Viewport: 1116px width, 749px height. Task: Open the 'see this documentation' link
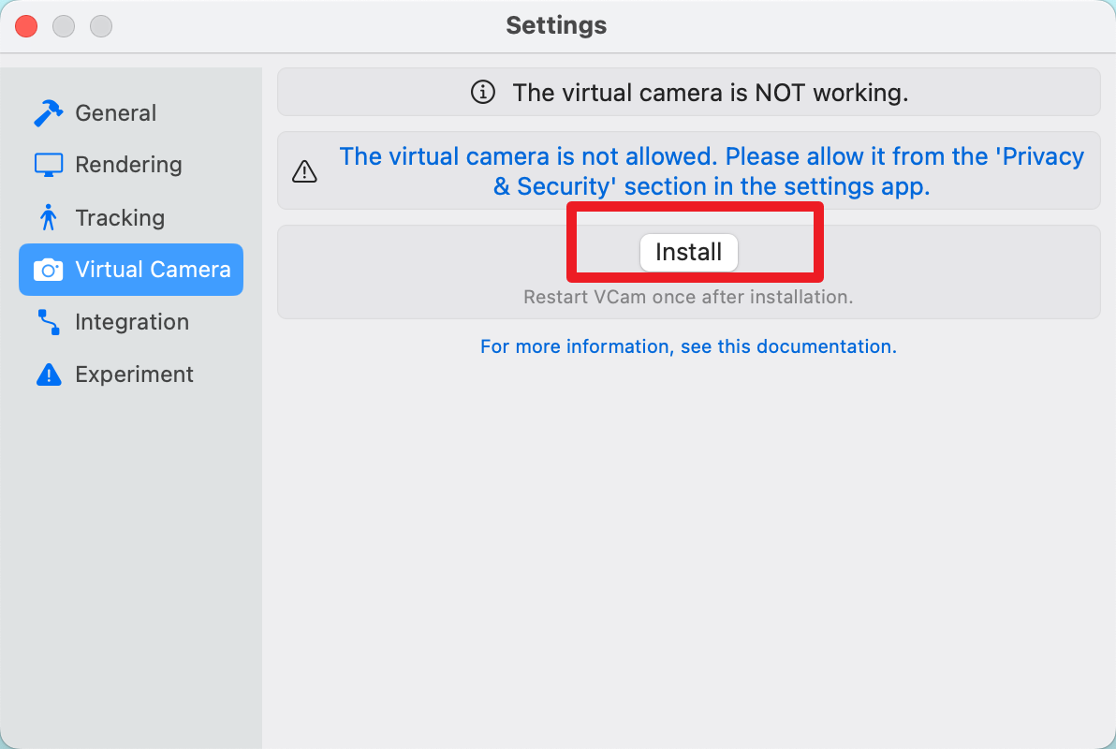(x=688, y=346)
